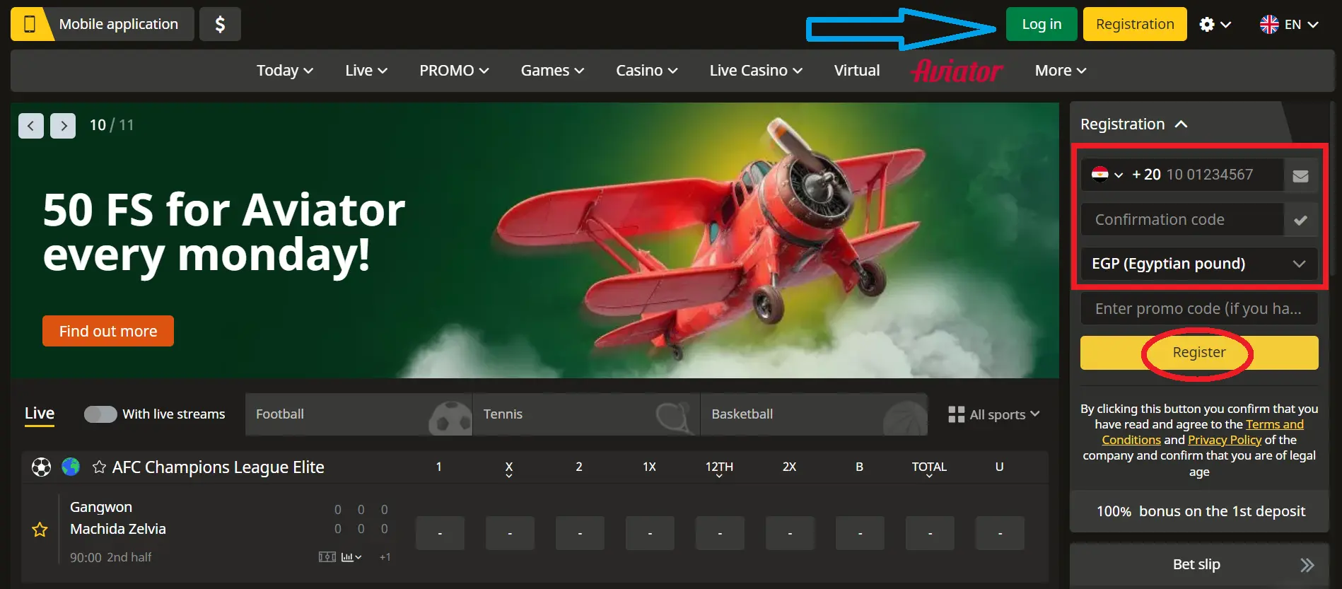This screenshot has width=1342, height=589.
Task: Select the Football sport tab
Action: (358, 414)
